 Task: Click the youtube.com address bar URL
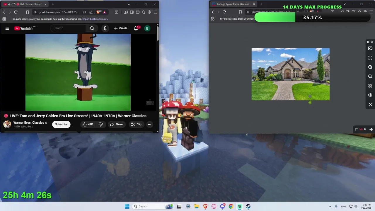click(59, 12)
